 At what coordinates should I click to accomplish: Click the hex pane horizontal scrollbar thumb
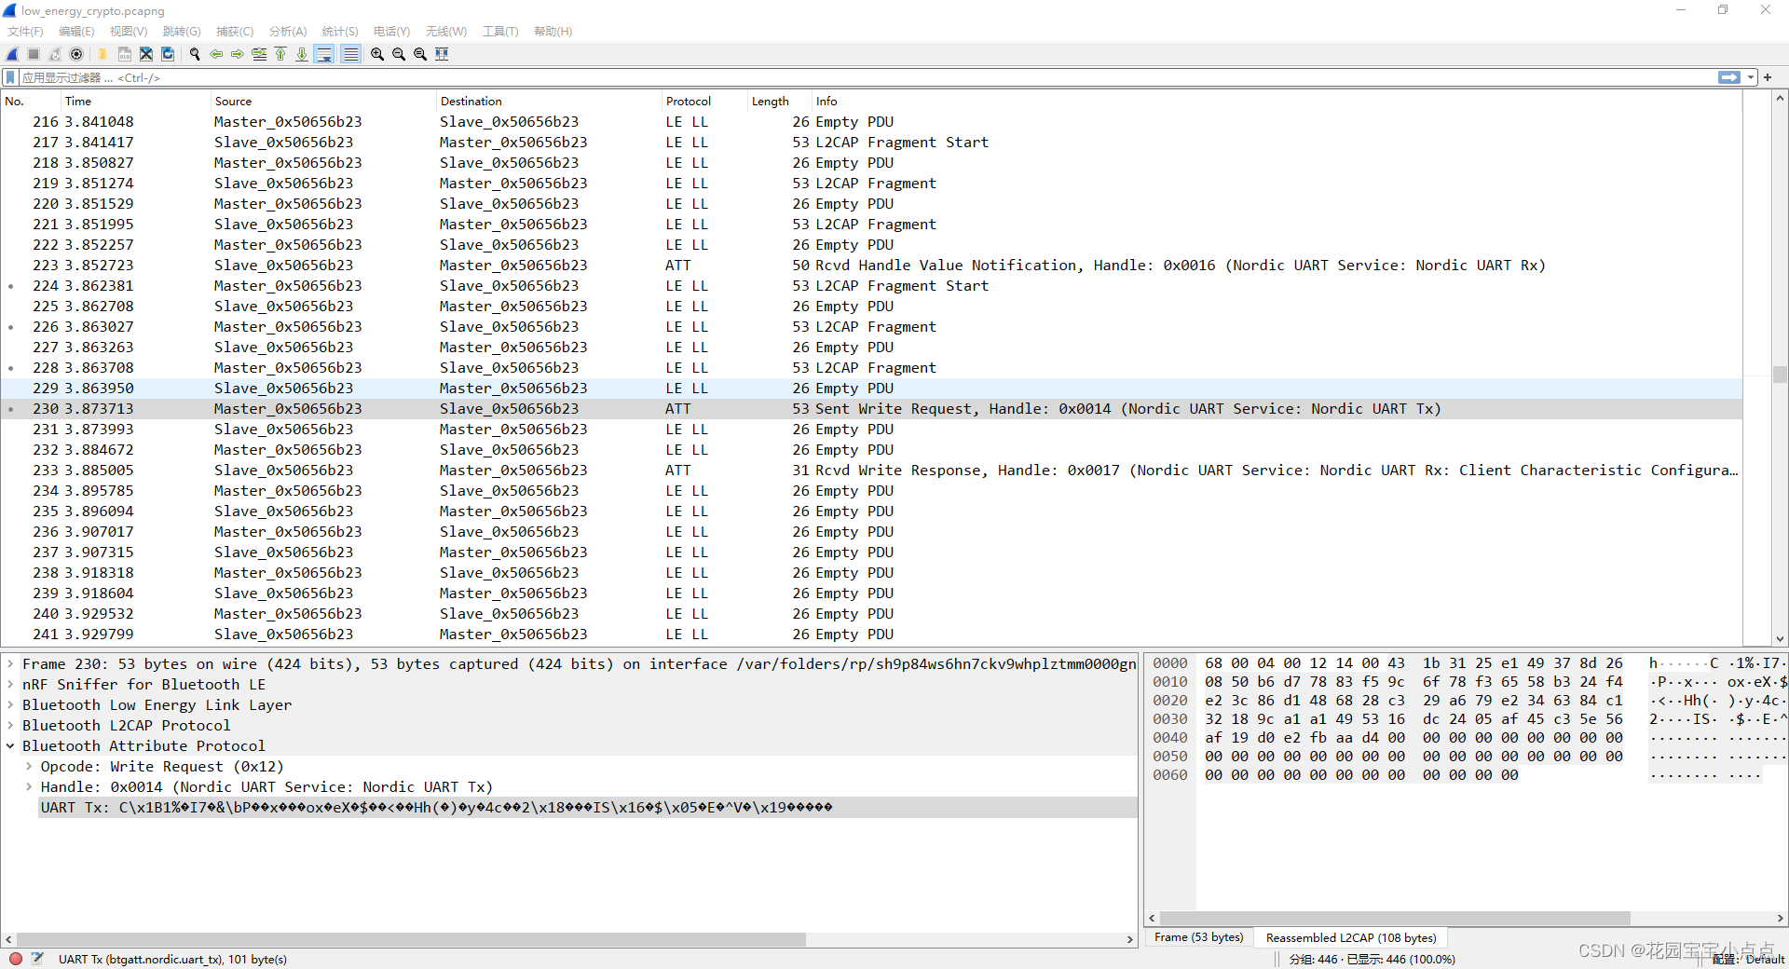coord(1395,918)
